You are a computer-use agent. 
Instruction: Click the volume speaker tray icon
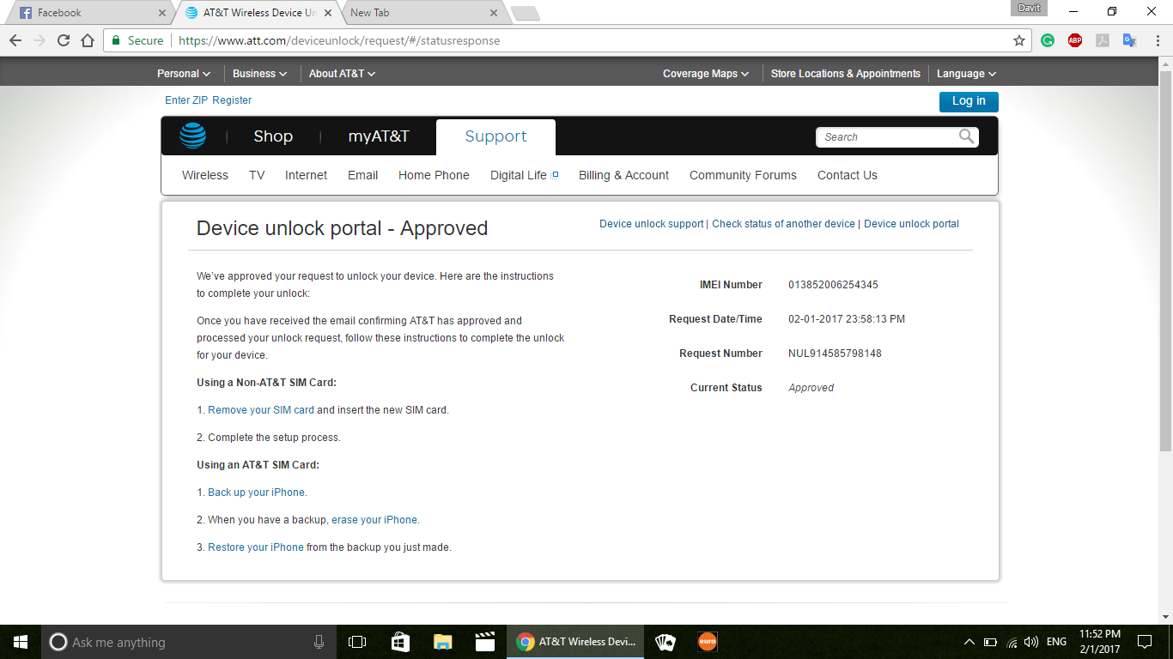click(1031, 642)
